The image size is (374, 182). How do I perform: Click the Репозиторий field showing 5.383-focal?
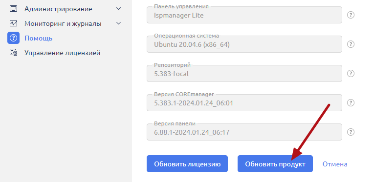(x=244, y=74)
